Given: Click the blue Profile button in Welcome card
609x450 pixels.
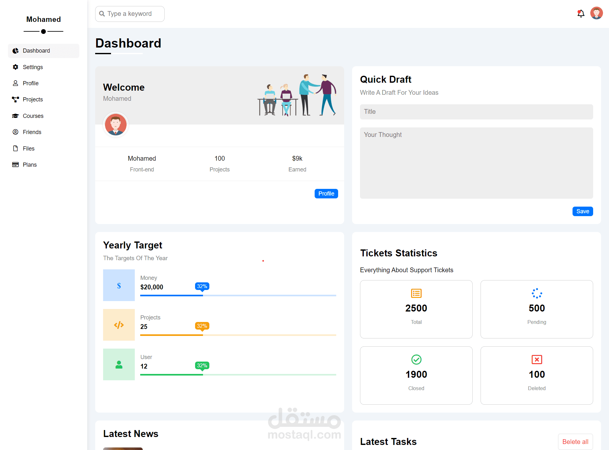Looking at the screenshot, I should click(326, 193).
